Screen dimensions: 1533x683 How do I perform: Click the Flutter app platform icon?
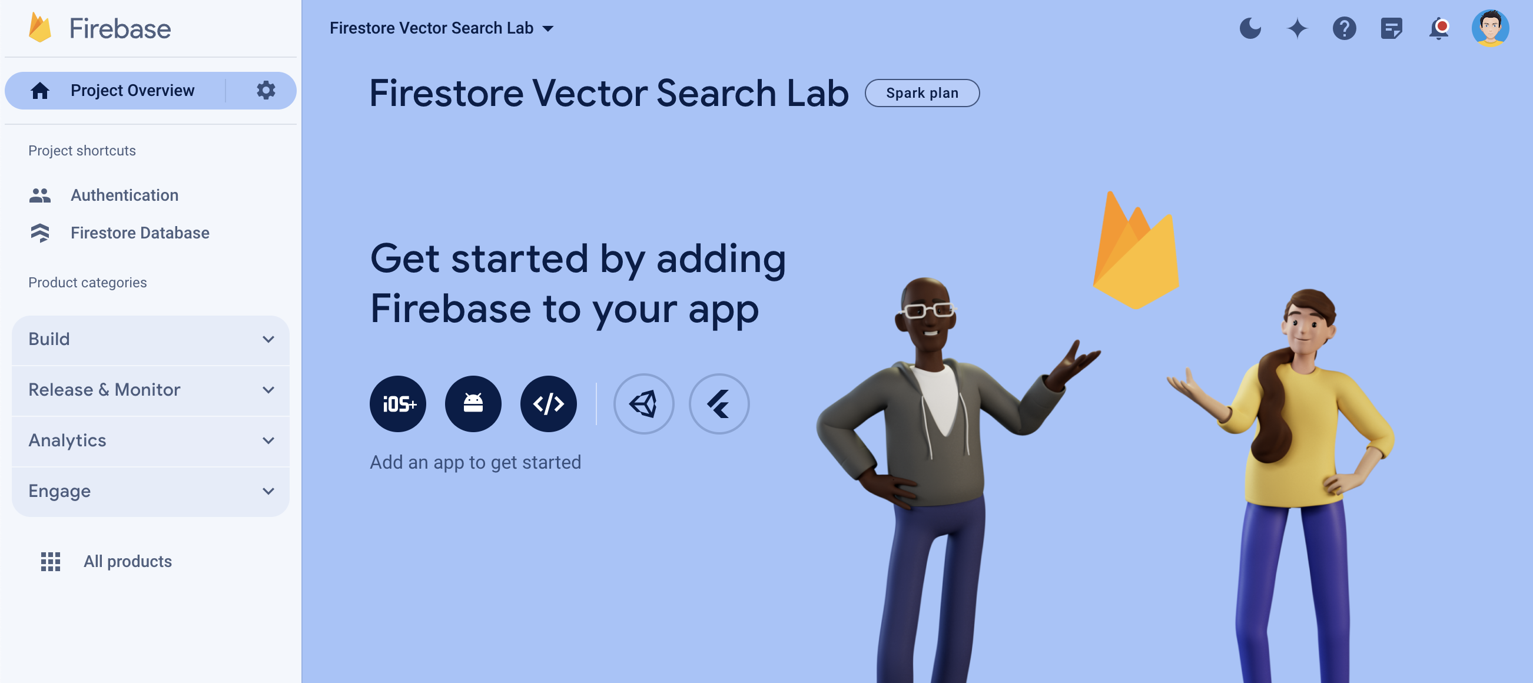point(719,402)
